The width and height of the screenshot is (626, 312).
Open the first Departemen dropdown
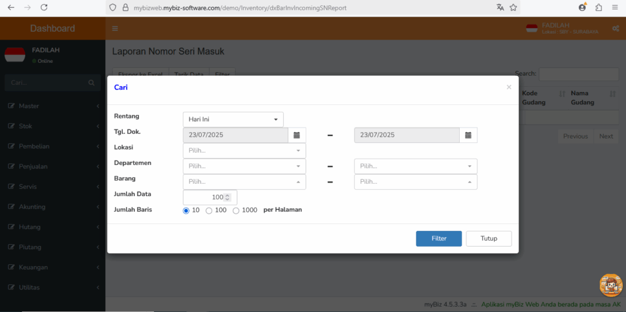(245, 166)
